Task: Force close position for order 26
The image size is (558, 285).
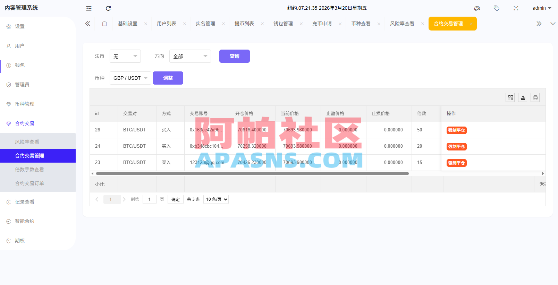Action: tap(457, 130)
